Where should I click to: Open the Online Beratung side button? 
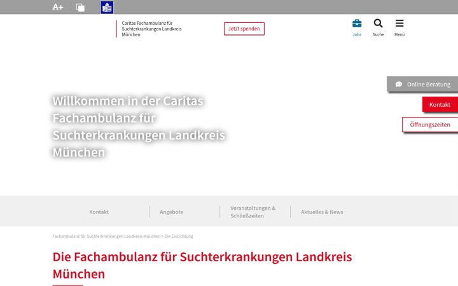click(422, 85)
